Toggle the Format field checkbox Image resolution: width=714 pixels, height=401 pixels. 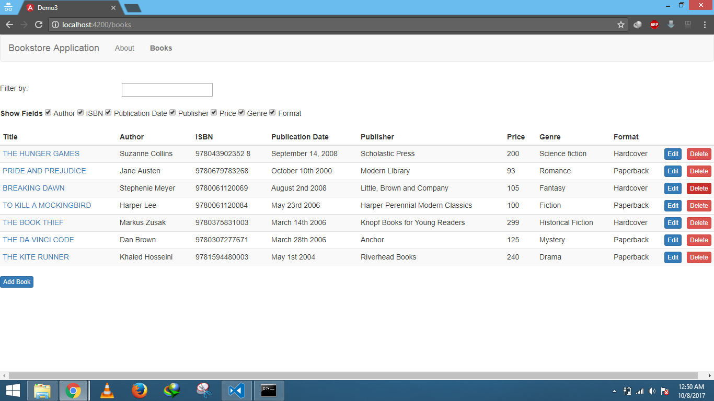[272, 112]
